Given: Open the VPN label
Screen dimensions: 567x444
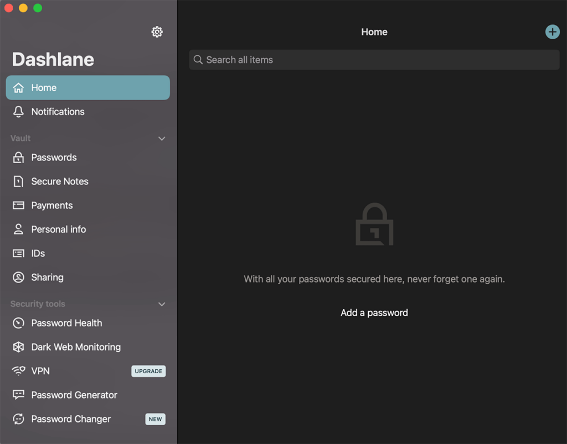Looking at the screenshot, I should click(x=40, y=370).
